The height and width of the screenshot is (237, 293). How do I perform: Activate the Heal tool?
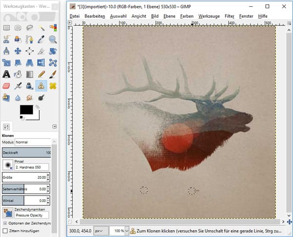click(53, 86)
